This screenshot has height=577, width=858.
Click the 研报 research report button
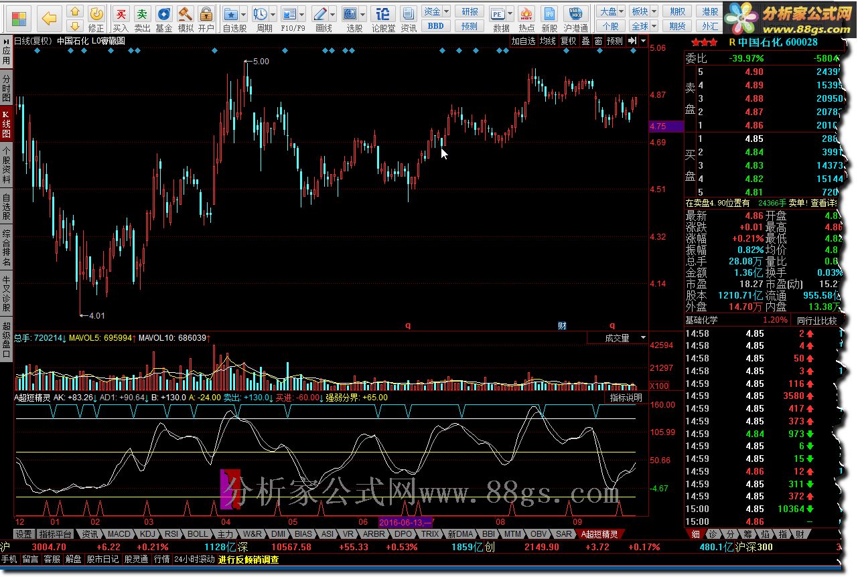[x=470, y=11]
